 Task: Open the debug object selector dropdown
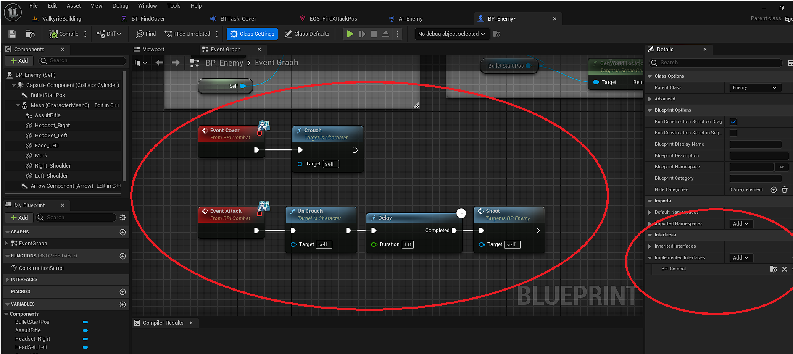pos(452,34)
